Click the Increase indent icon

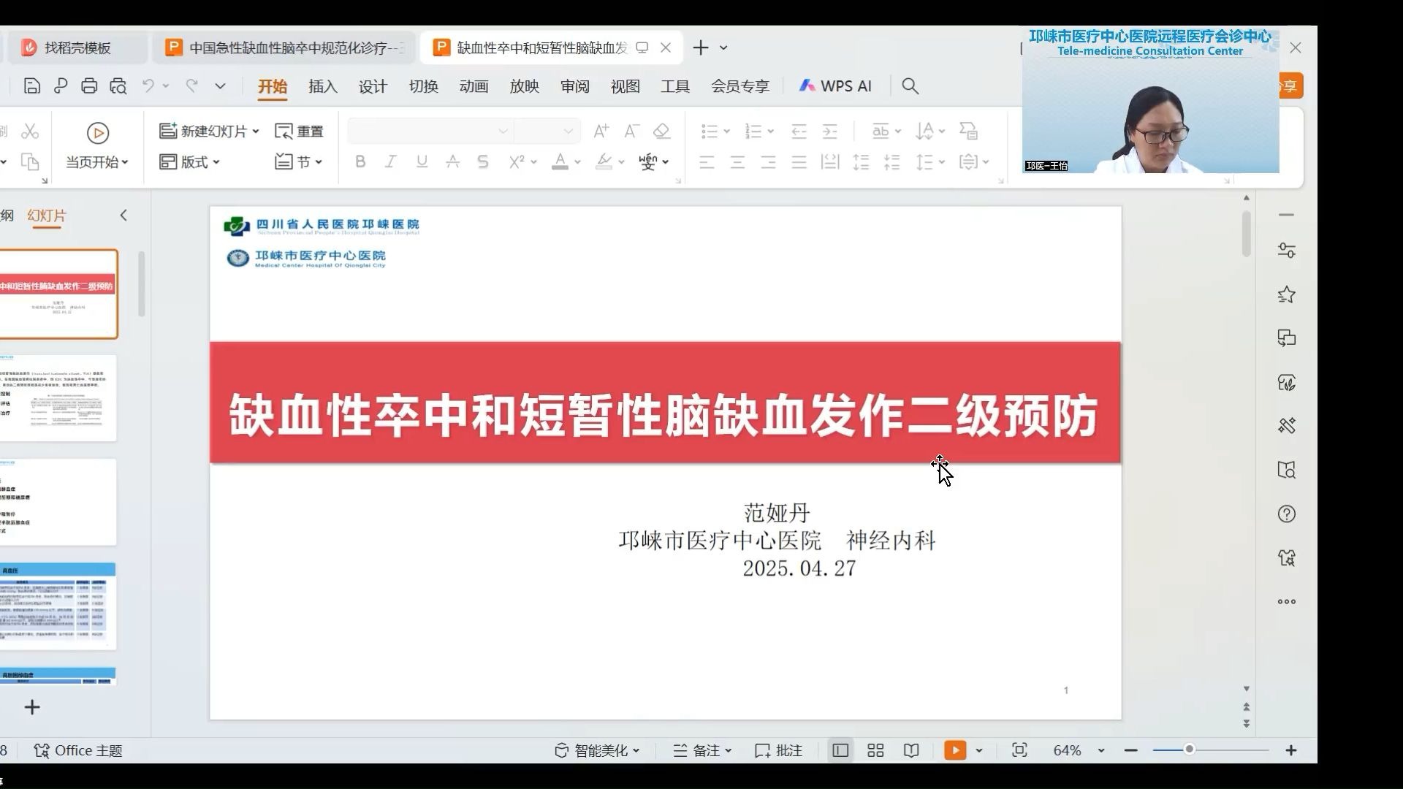[829, 131]
